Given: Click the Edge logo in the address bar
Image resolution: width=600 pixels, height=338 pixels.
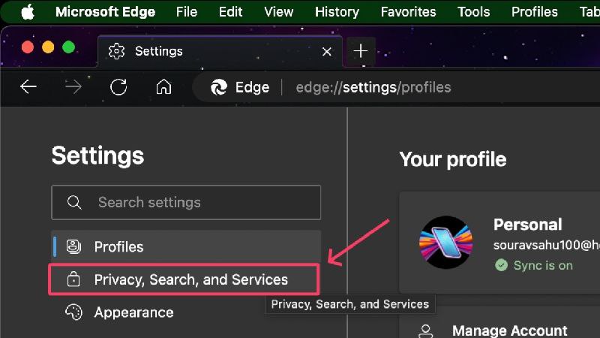Looking at the screenshot, I should pos(219,87).
